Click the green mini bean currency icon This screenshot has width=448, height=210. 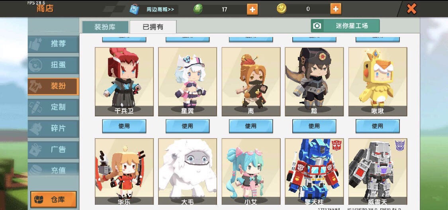(198, 9)
